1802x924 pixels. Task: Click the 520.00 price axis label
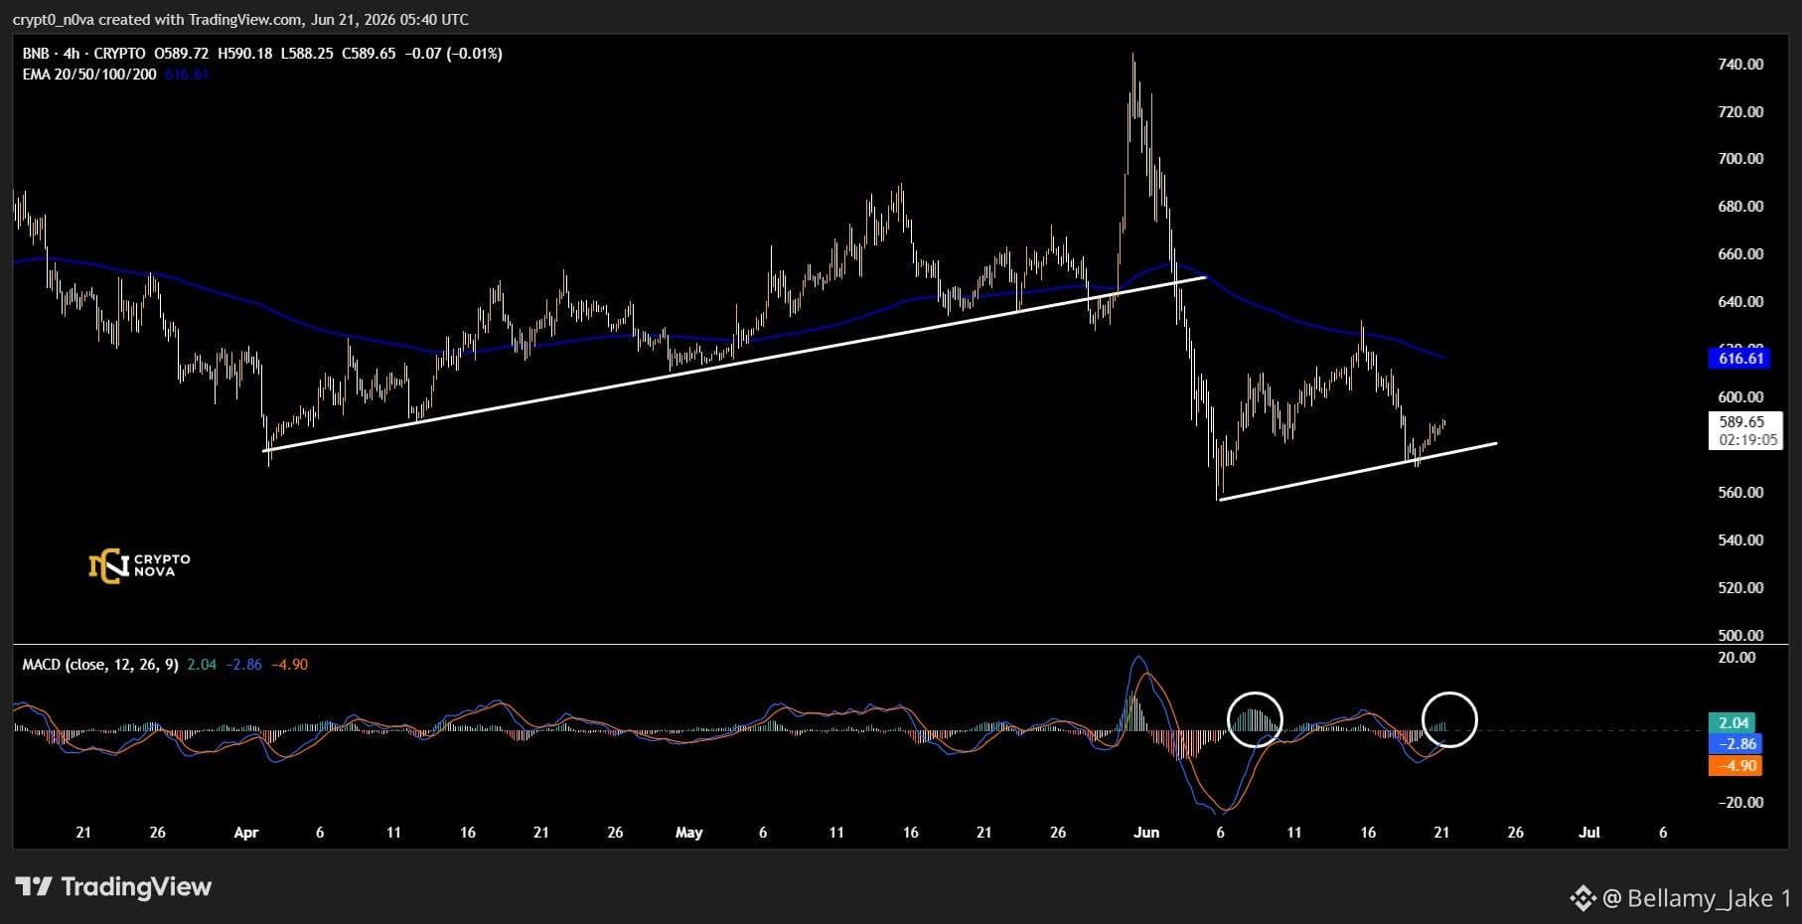(x=1740, y=588)
